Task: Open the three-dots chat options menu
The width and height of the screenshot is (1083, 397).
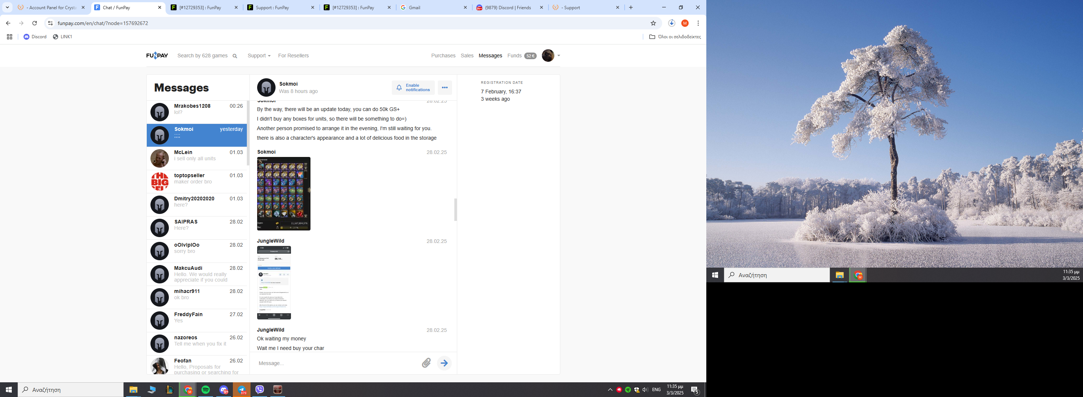Action: click(x=444, y=88)
